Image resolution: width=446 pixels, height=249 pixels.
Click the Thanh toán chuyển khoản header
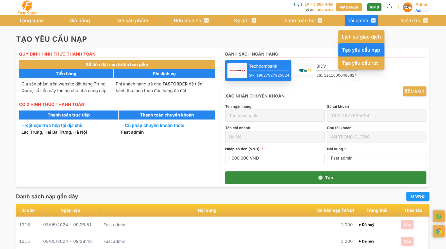(167, 115)
